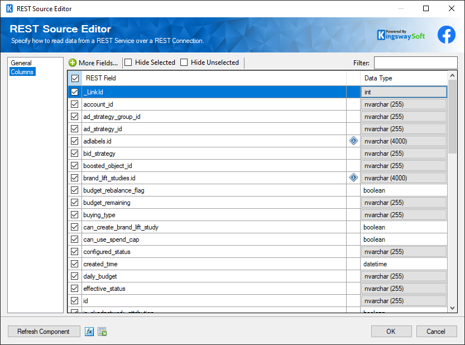465x345 pixels.
Task: Click the REST Field column header
Action: click(214, 78)
